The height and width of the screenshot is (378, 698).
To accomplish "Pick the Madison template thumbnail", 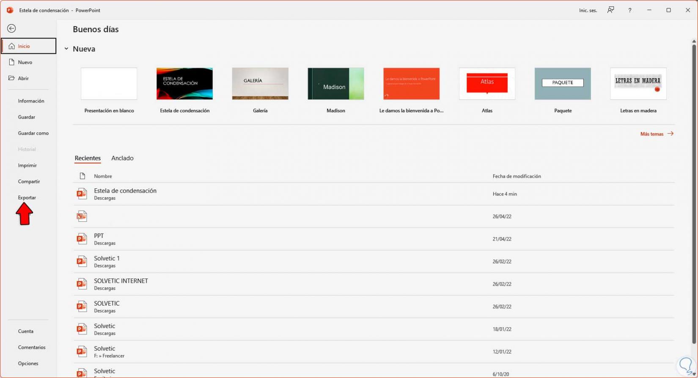I will click(336, 84).
